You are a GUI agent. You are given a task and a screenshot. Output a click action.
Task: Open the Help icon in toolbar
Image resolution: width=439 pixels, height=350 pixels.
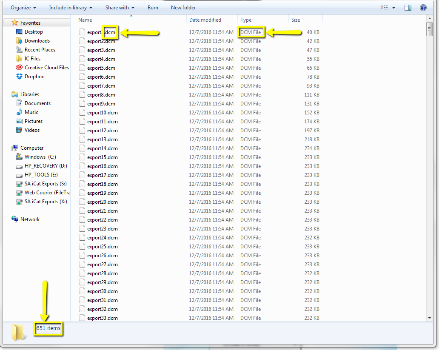coord(423,8)
